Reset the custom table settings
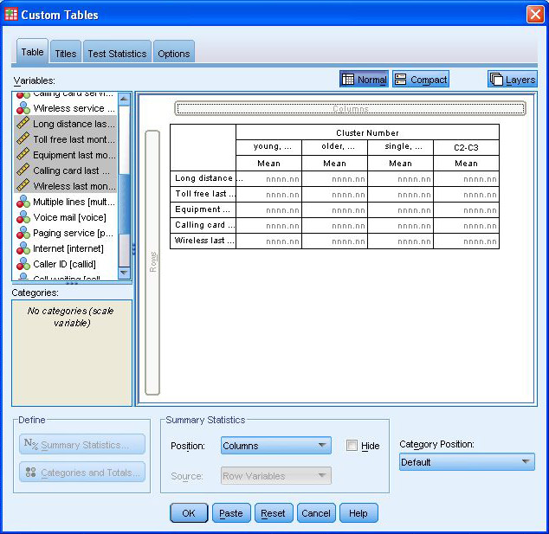 coord(273,513)
